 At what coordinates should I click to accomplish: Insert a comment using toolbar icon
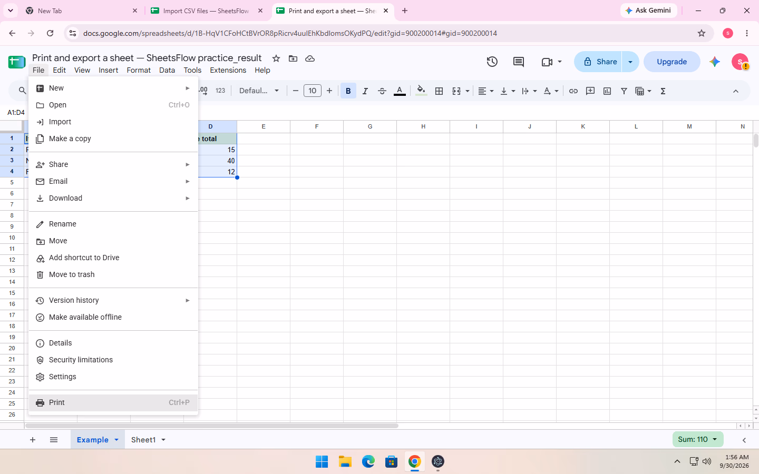click(590, 91)
